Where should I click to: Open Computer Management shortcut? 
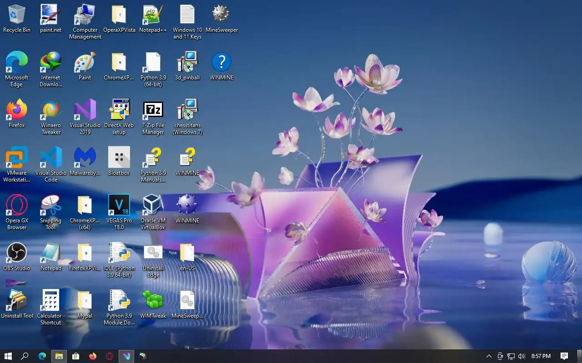tap(85, 22)
